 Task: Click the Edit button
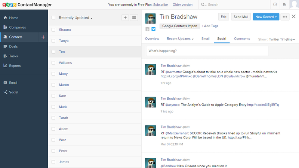(x=224, y=17)
